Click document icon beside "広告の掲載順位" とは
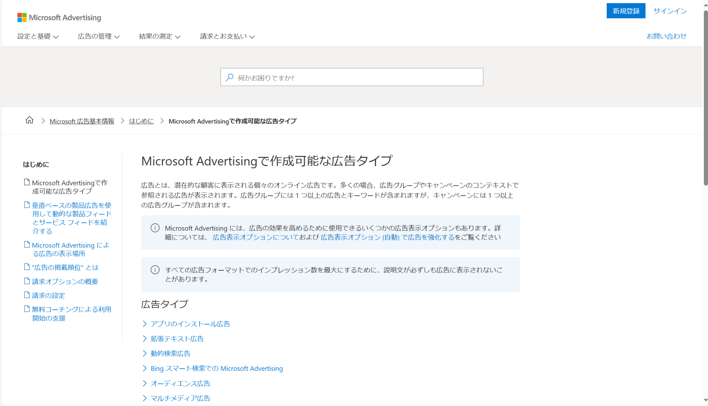The height and width of the screenshot is (406, 708). (x=27, y=267)
